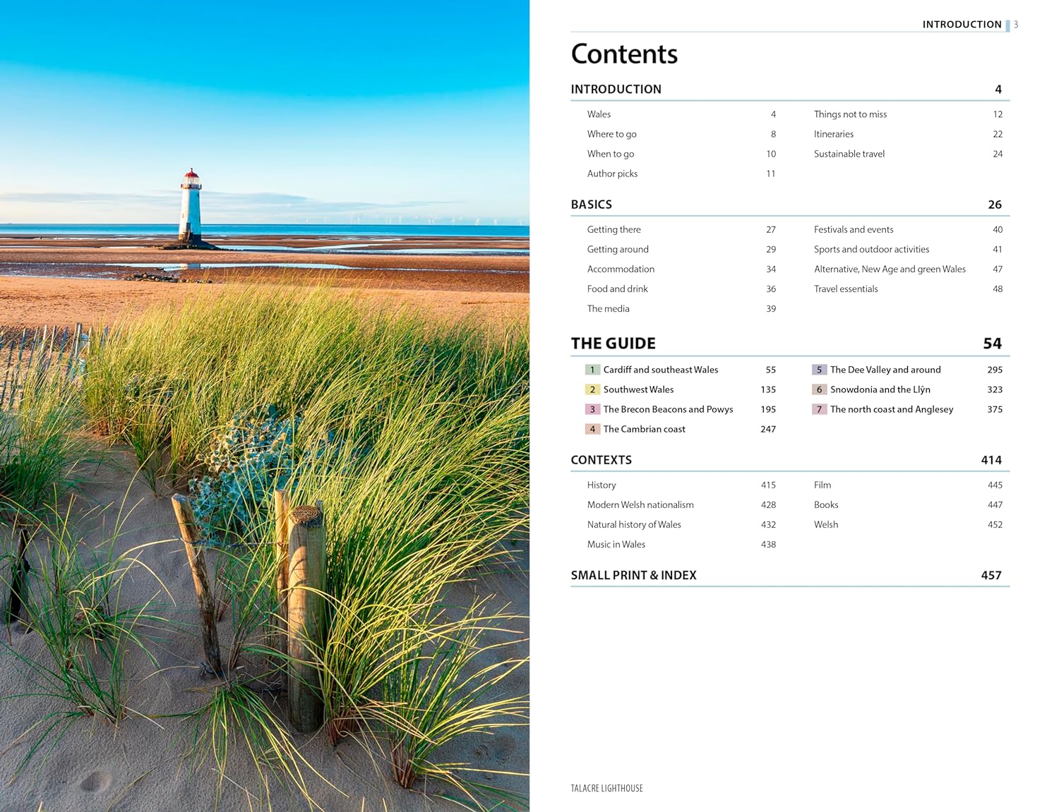Select the orange number 4 chapter badge
Viewport: 1059px width, 812px height.
click(x=592, y=429)
